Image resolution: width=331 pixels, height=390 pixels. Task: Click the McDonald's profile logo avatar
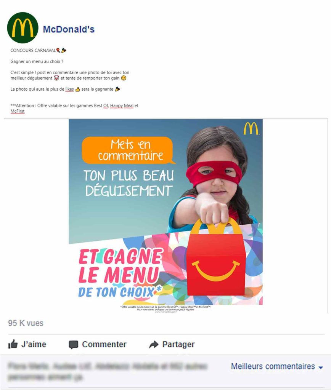tap(22, 27)
